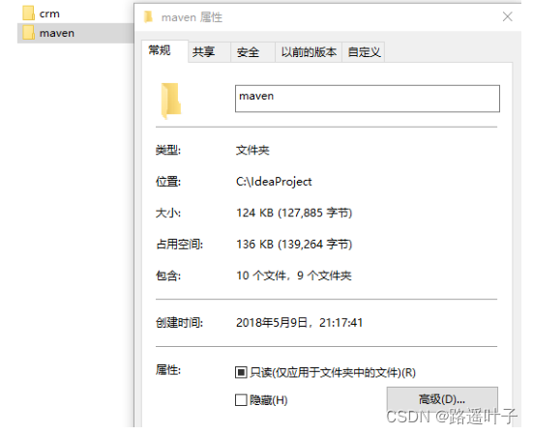
Task: Toggle the 只读 read-only checkbox
Action: (241, 372)
